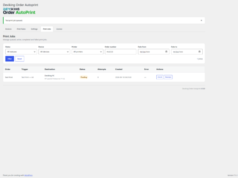This screenshot has width=238, height=178.
Task: Click the Destination column header
Action: pyautogui.click(x=50, y=69)
